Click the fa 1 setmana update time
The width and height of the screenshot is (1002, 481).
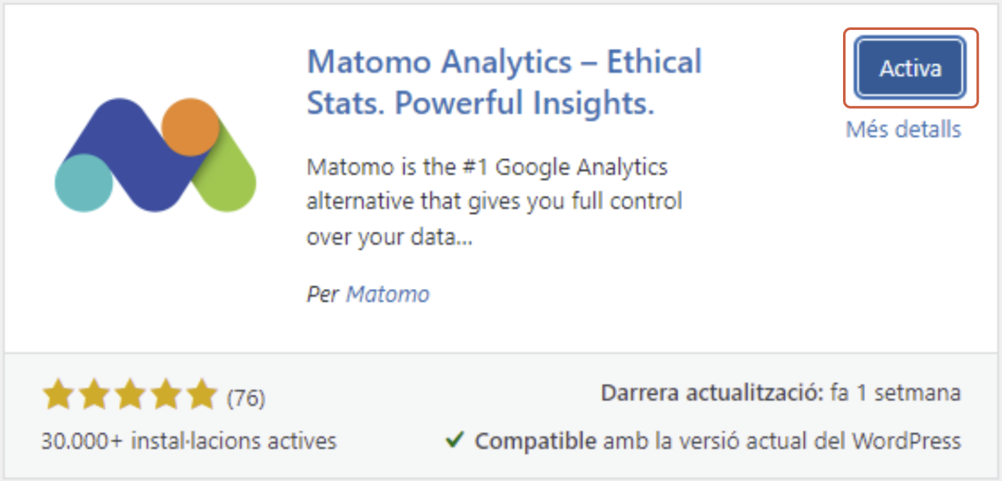[895, 393]
